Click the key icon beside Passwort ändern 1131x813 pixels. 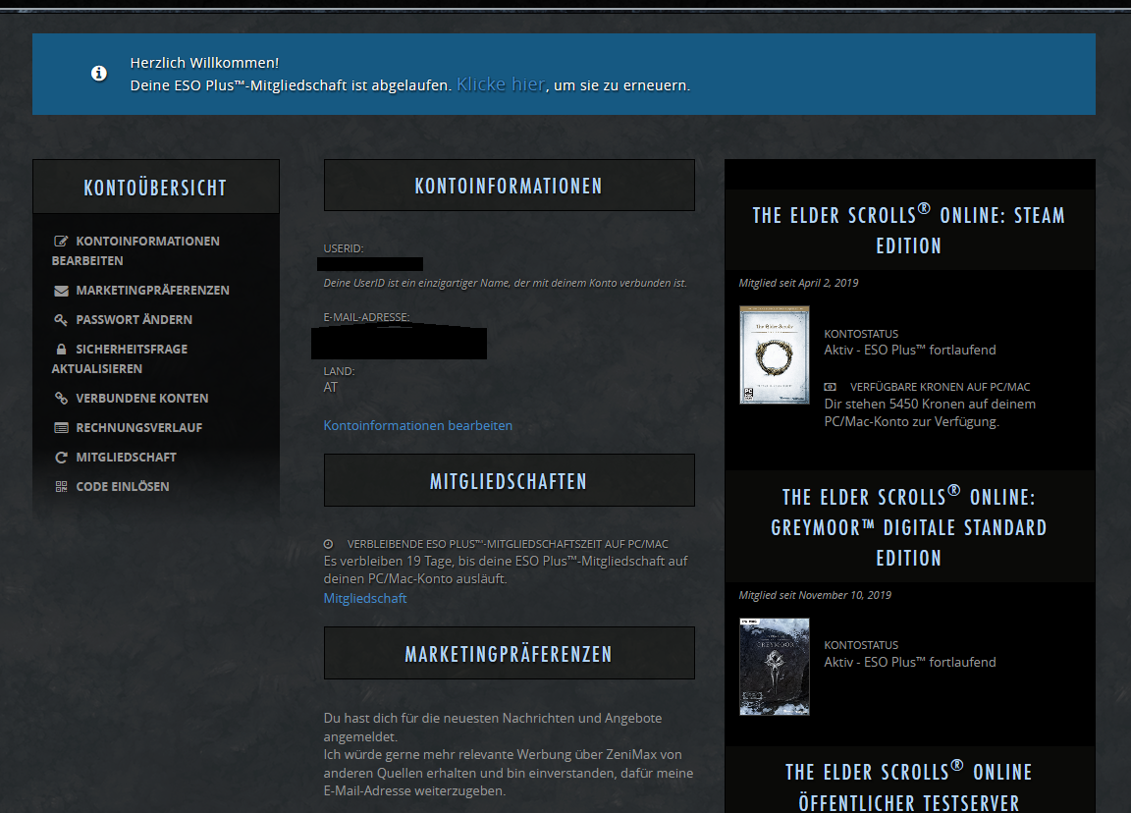(x=61, y=319)
